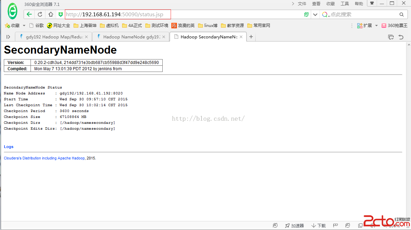Open the search engine selector dropdown
This screenshot has height=230, width=411.
tap(326, 15)
